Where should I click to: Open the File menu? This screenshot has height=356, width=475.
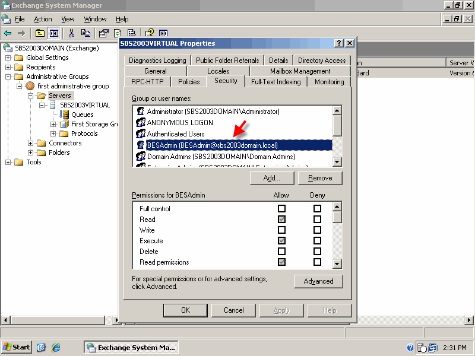tap(20, 19)
